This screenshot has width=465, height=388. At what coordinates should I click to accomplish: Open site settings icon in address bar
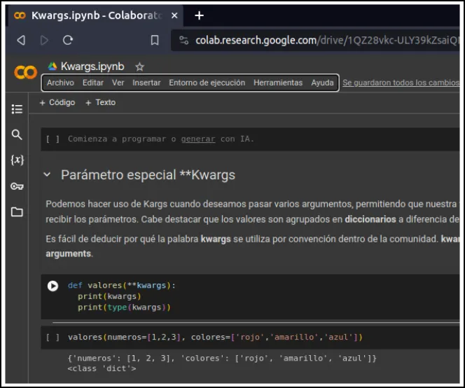(x=184, y=40)
